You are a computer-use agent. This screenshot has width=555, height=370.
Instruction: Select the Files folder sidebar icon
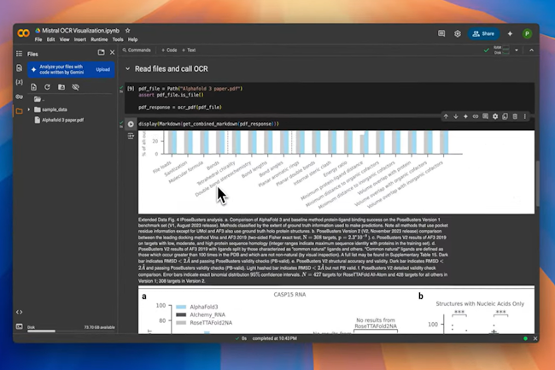click(19, 111)
